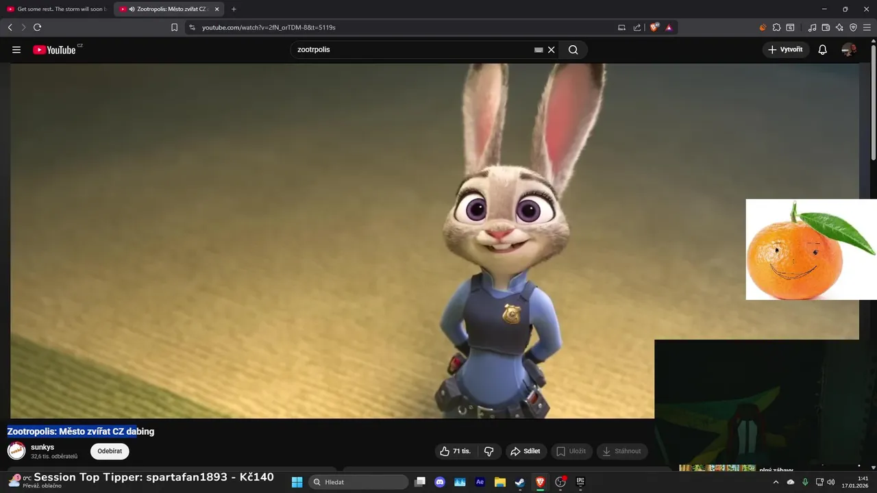This screenshot has width=877, height=493.
Task: Reload the page with the refresh icon
Action: [x=37, y=27]
